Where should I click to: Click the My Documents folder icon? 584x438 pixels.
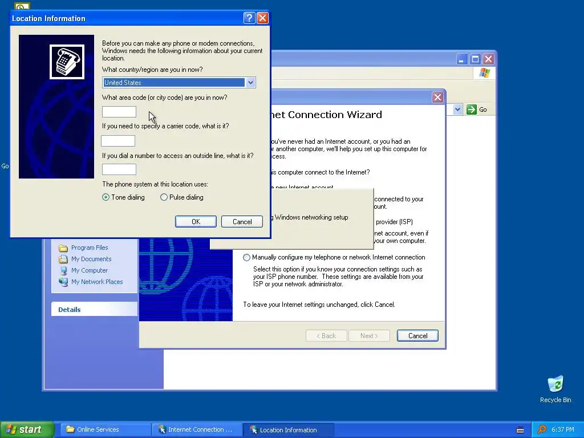pos(63,259)
